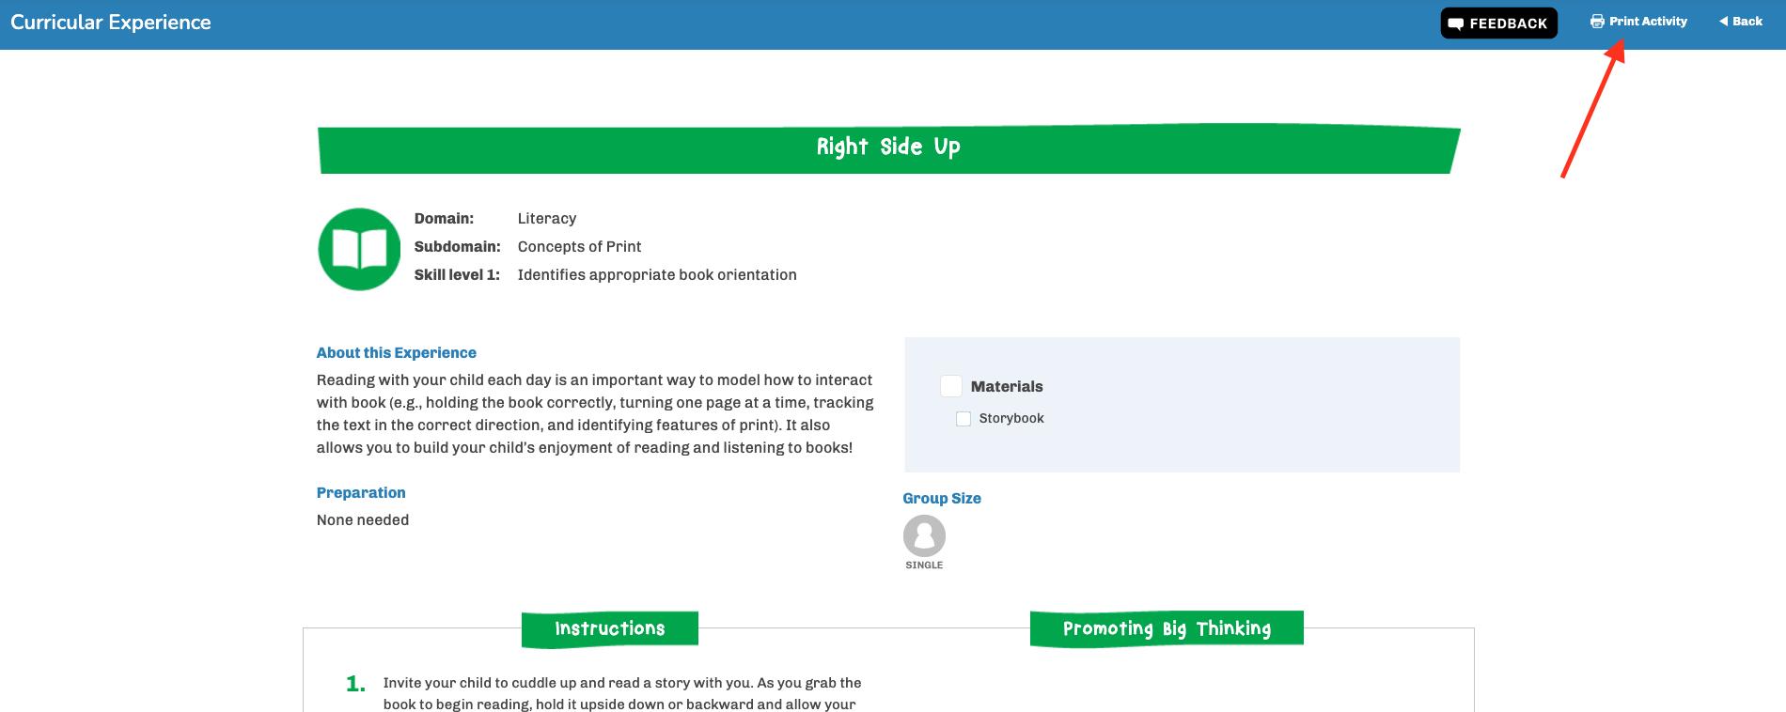The width and height of the screenshot is (1786, 712).
Task: Click the Group Size heading
Action: [942, 499]
